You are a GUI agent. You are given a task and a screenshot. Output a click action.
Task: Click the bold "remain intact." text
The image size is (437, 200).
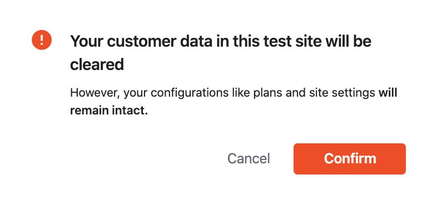click(108, 111)
